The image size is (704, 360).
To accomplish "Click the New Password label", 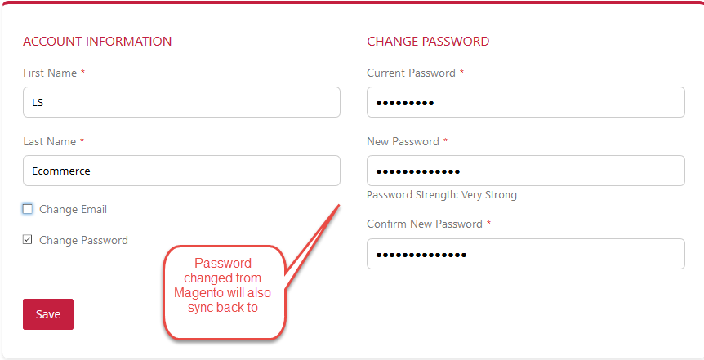I will [x=403, y=141].
